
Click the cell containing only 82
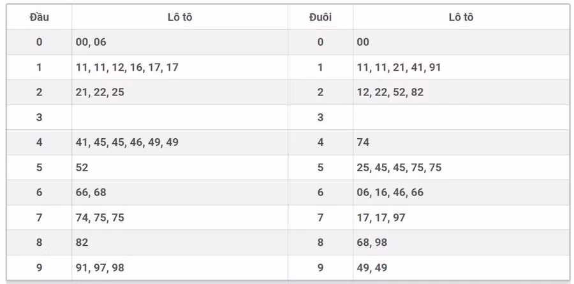(x=82, y=243)
